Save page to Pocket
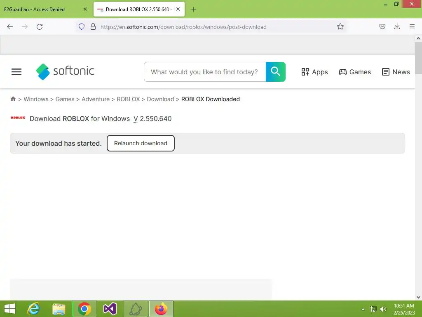This screenshot has width=422, height=317. (382, 26)
